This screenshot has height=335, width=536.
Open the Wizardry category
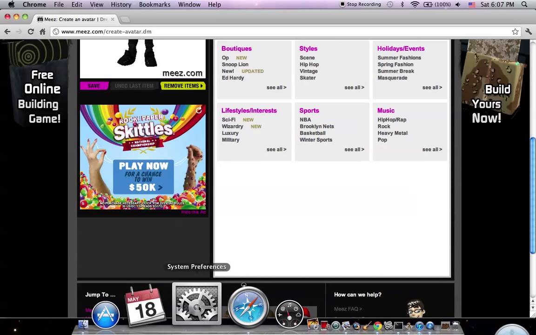tap(233, 127)
